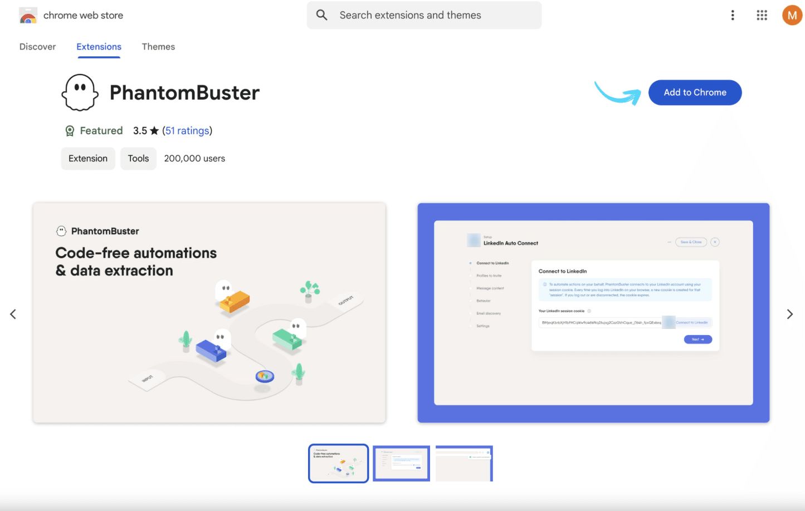805x511 pixels.
Task: Show previous screenshot with left arrow
Action: tap(13, 314)
